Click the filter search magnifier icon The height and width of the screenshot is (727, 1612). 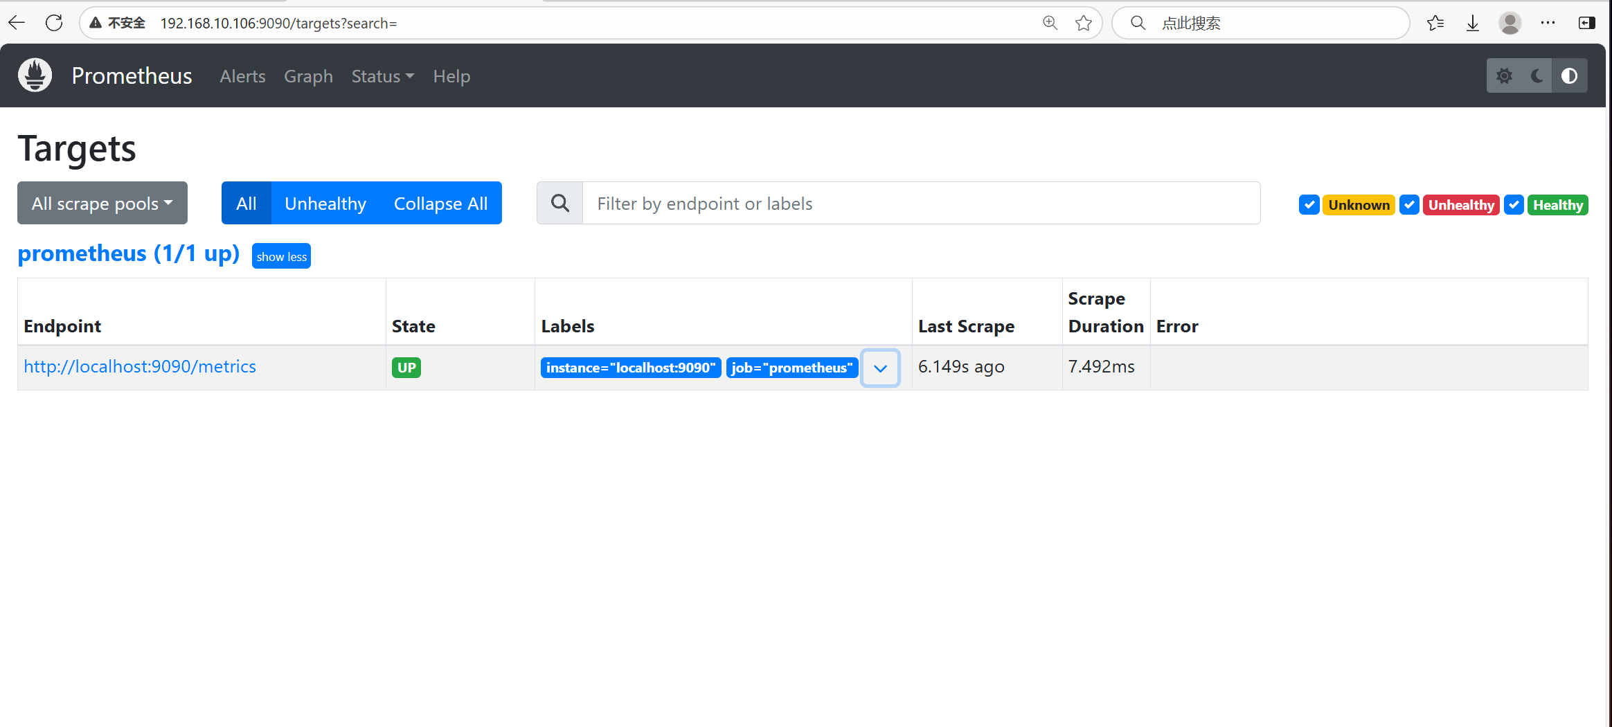[x=560, y=203]
